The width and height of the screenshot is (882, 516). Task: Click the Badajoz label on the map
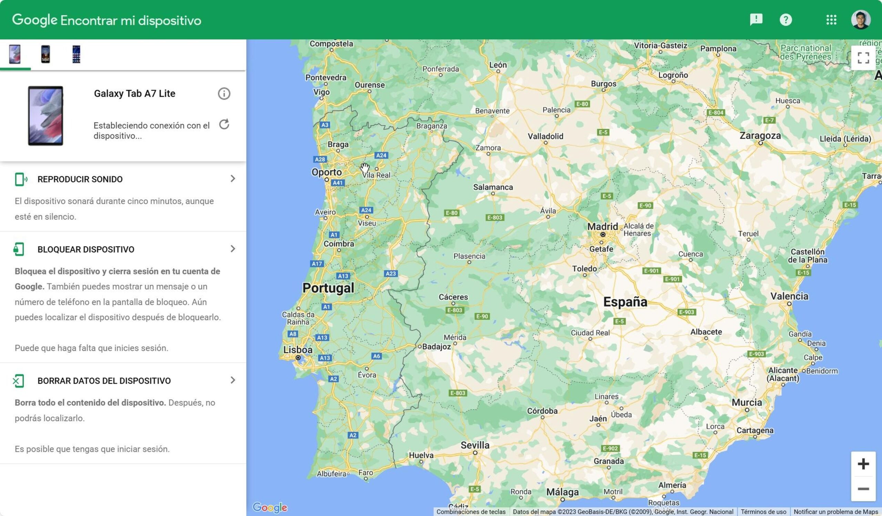437,347
